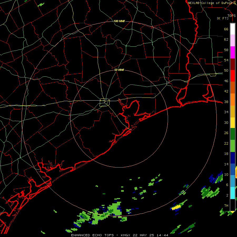The width and height of the screenshot is (237, 237).
Task: Click the dark green 26 kft legend swatch
Action: tap(233, 134)
